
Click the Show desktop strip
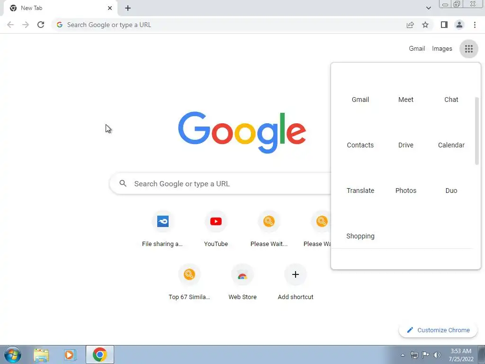pos(481,355)
